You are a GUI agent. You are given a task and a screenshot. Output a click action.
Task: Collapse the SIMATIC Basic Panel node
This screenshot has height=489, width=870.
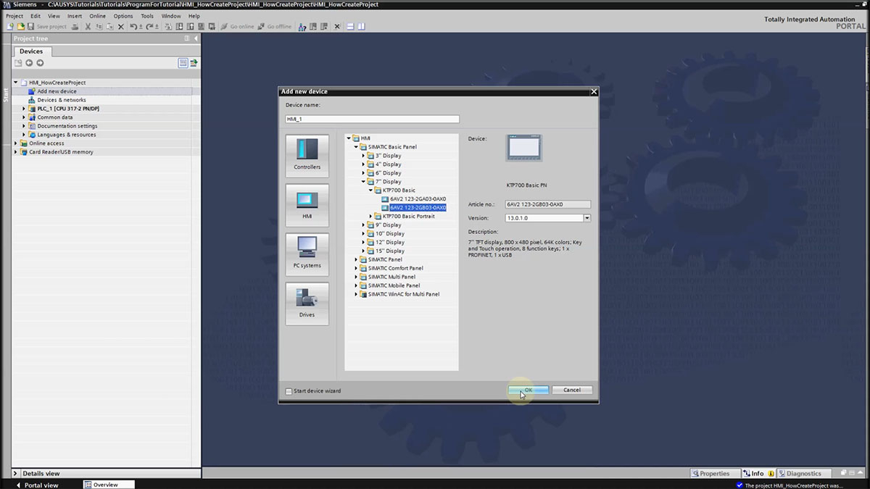[356, 147]
